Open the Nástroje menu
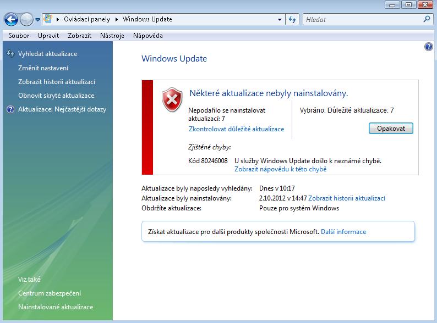Viewport: 437px width, 323px height. click(112, 36)
